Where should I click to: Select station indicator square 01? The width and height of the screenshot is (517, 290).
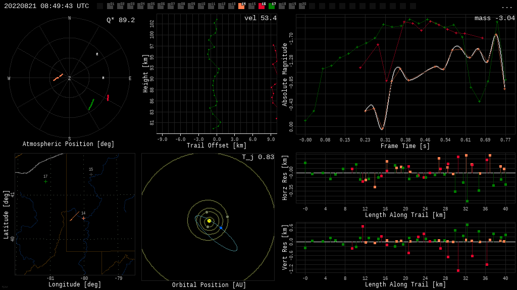coord(110,6)
